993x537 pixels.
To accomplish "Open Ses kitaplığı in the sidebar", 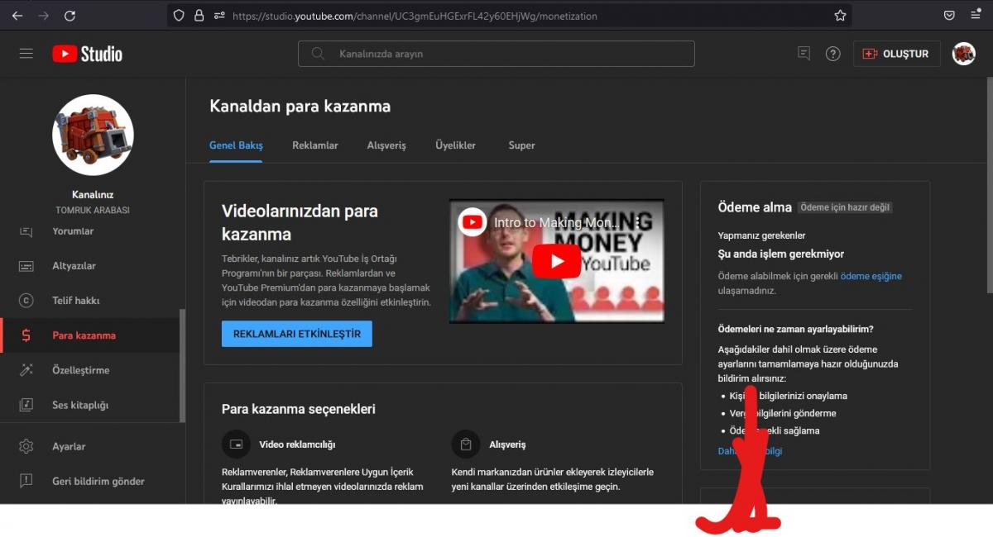I will pos(80,405).
